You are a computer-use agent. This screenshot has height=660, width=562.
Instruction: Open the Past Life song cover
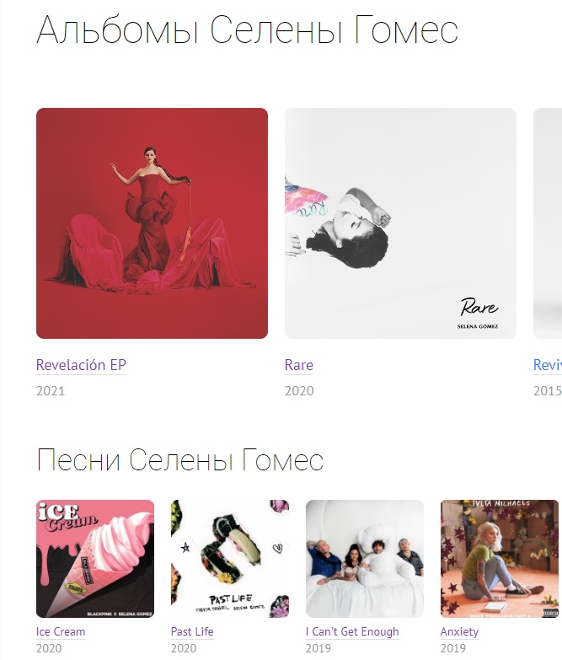[x=230, y=559]
